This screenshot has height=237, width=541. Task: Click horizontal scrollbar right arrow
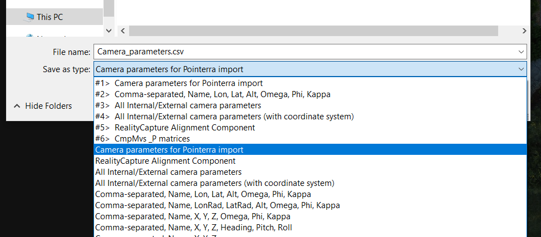click(x=524, y=31)
